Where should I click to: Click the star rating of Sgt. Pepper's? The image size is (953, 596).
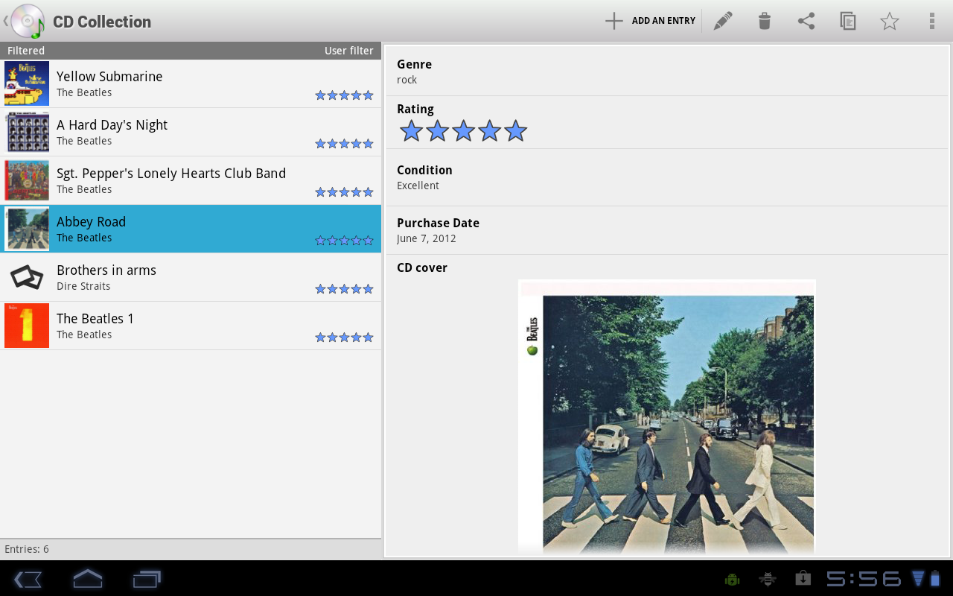(x=344, y=192)
